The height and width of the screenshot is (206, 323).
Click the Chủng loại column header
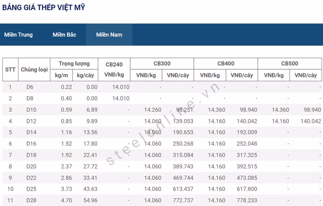click(x=34, y=69)
